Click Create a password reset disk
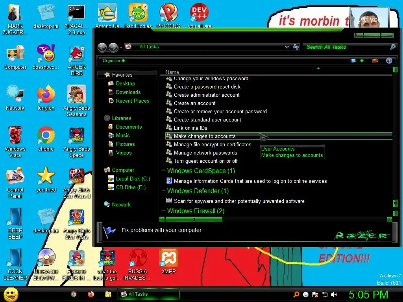Screen dimensions: 403x302 207,87
